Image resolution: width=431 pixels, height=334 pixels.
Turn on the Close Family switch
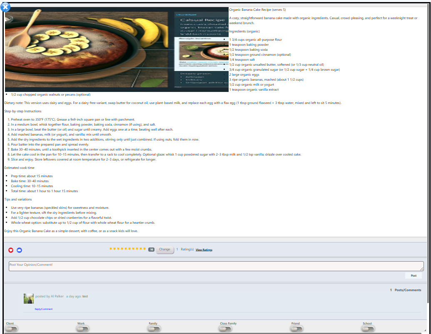(226, 329)
